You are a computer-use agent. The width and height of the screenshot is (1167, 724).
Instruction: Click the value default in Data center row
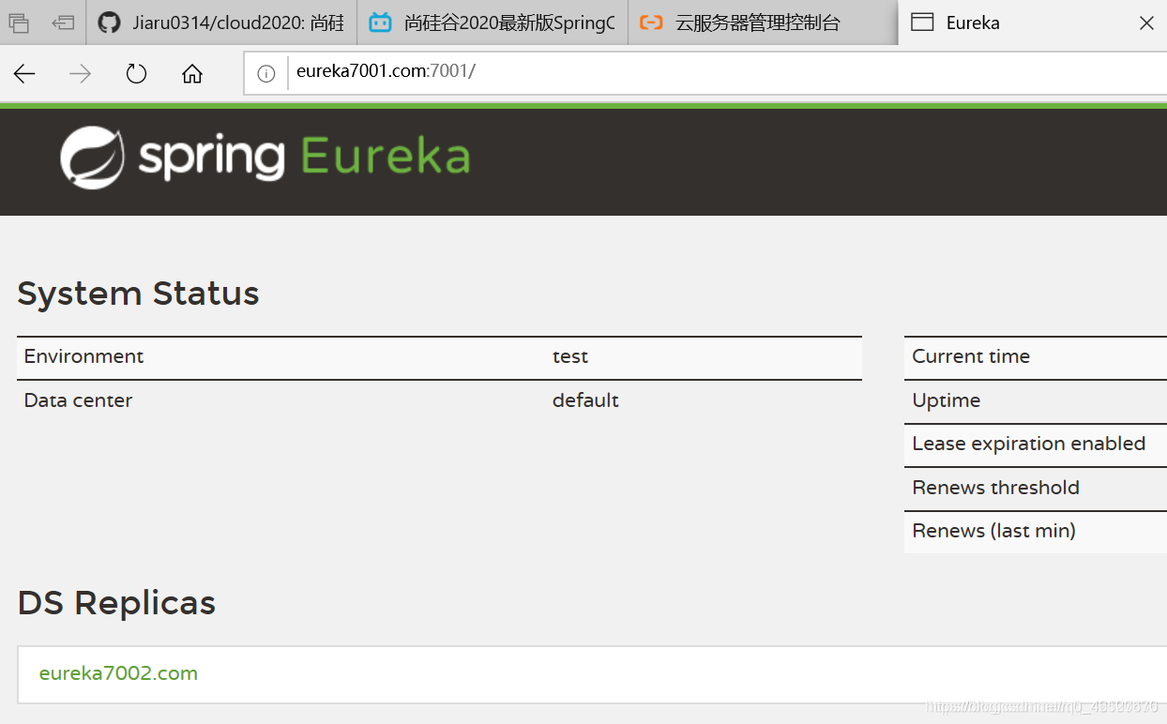585,400
